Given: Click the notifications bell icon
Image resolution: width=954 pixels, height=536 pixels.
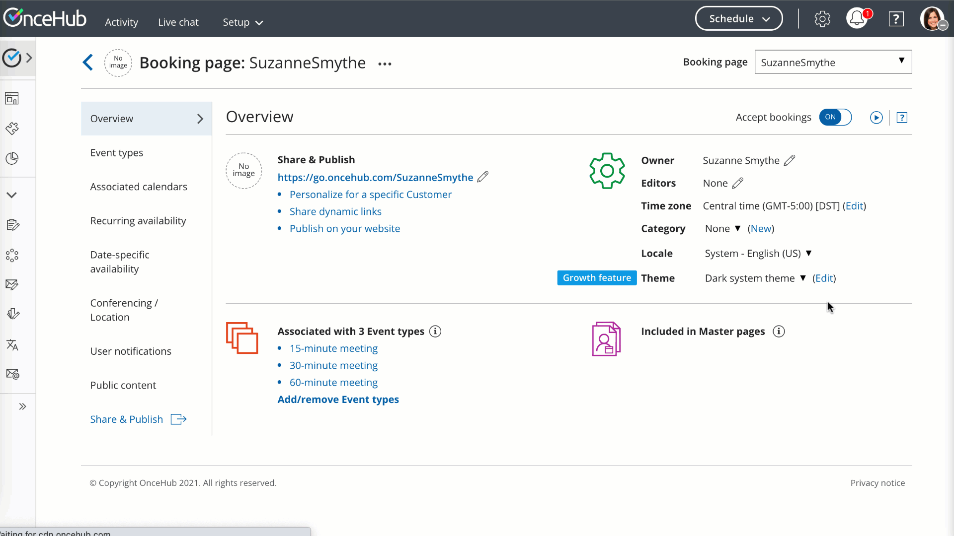Looking at the screenshot, I should click(857, 19).
